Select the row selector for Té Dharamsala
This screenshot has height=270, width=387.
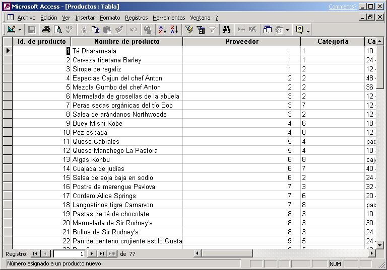click(x=8, y=51)
